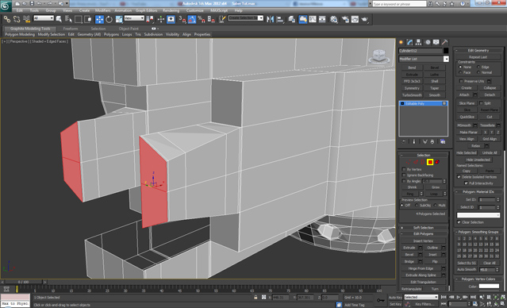Activate the Select and Scale tool
This screenshot has width=507, height=308.
119,19
